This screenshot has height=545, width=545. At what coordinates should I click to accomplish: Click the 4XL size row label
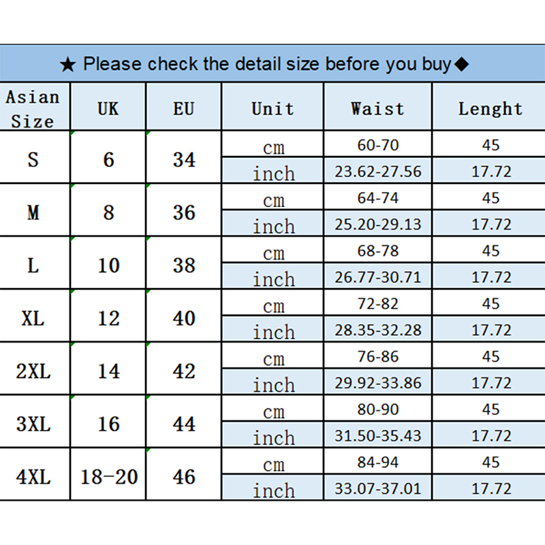pyautogui.click(x=33, y=477)
